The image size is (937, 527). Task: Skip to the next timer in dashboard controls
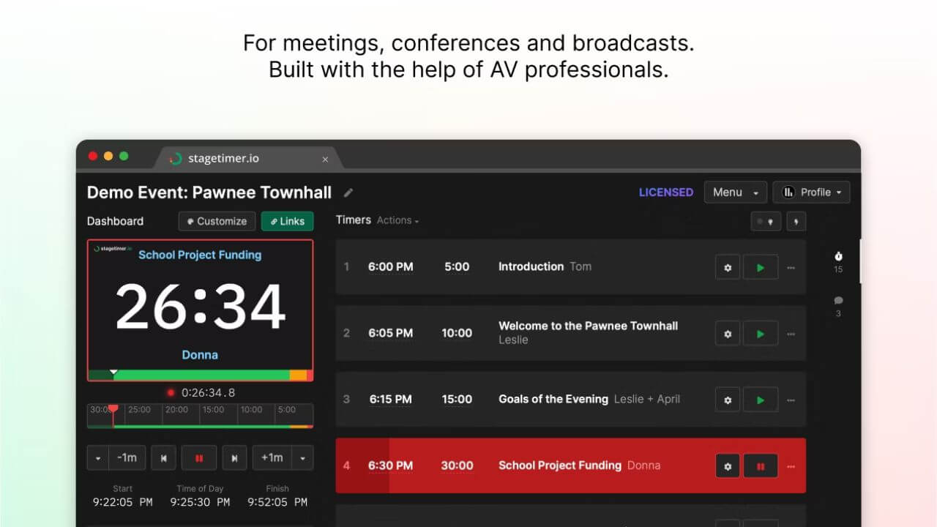click(x=234, y=458)
